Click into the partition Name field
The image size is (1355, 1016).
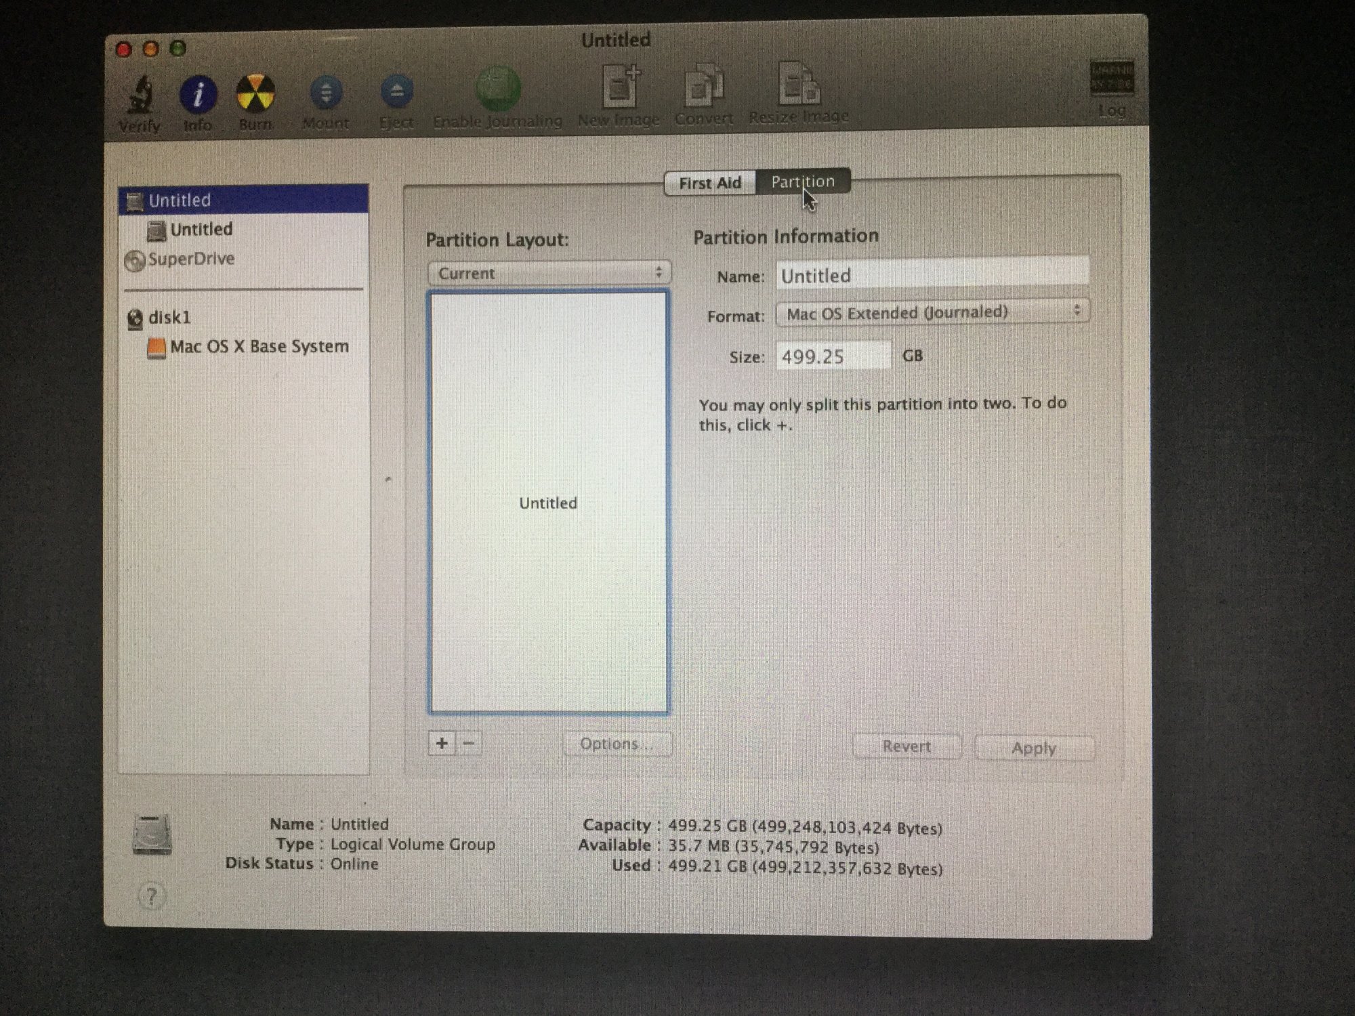click(932, 275)
